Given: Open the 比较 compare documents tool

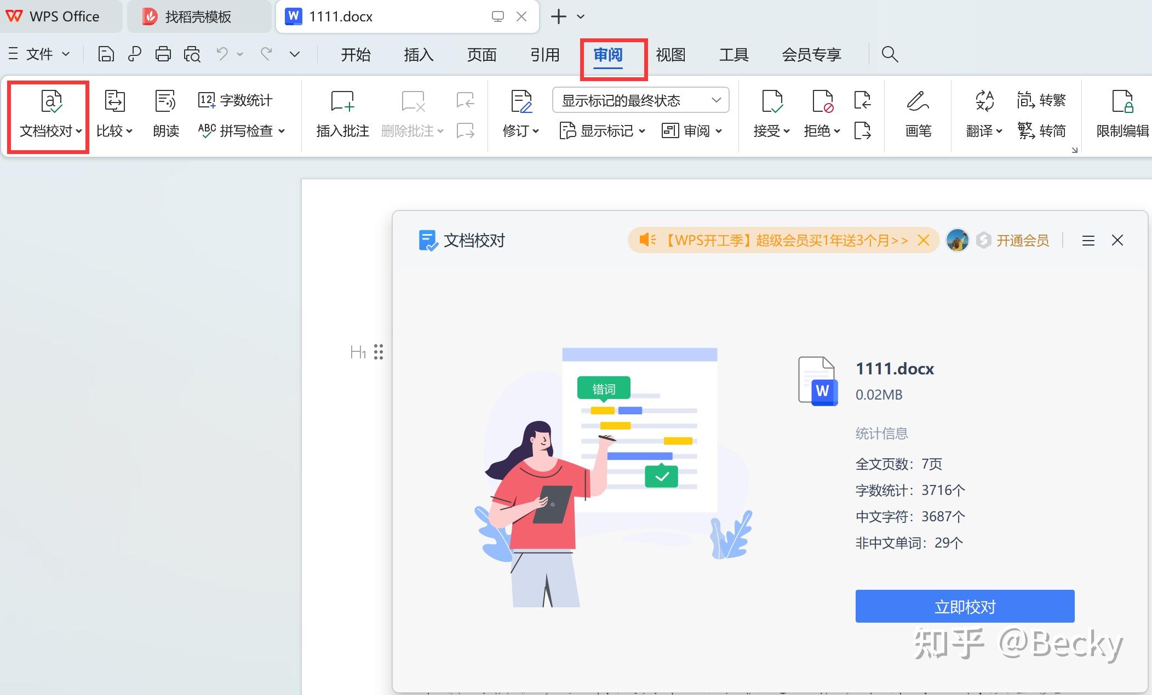Looking at the screenshot, I should point(114,115).
